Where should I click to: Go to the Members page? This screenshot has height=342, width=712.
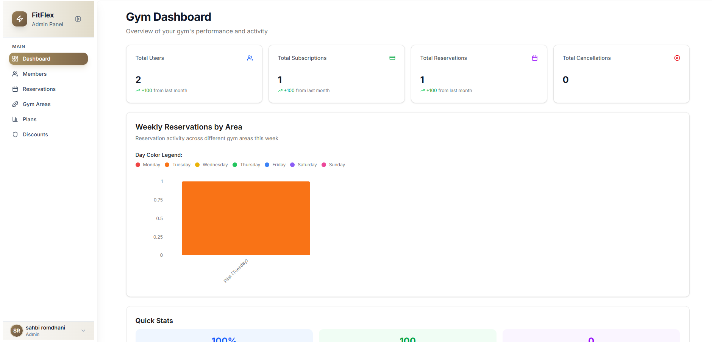(34, 74)
